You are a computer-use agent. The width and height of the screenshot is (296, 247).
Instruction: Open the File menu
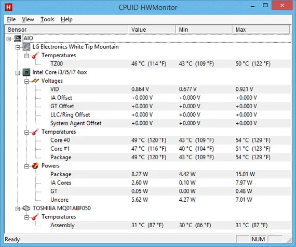pyautogui.click(x=11, y=19)
